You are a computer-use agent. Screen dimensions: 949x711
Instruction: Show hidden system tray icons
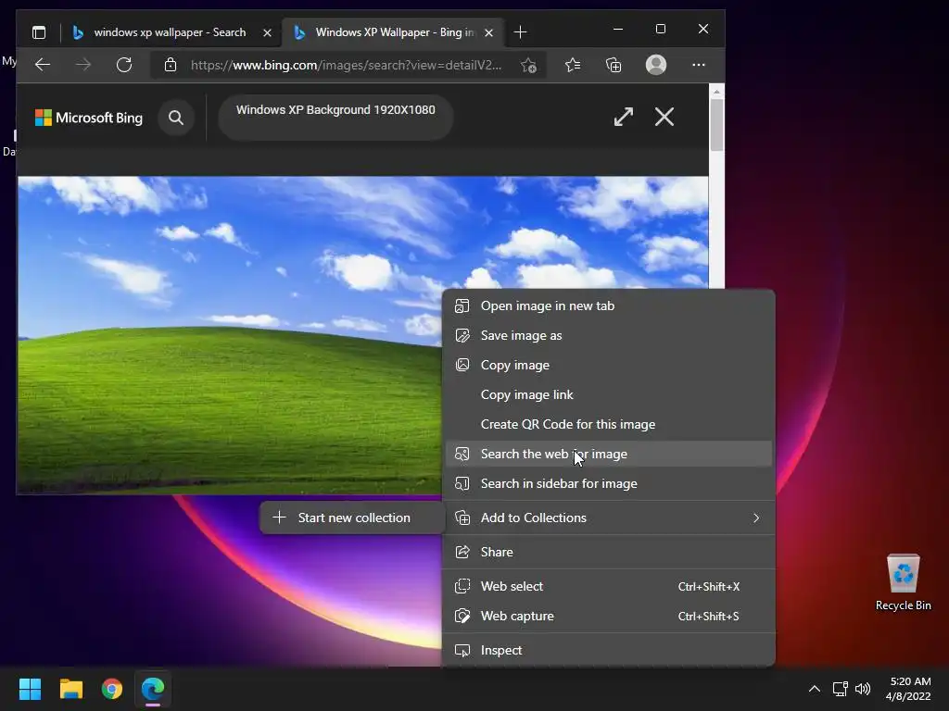815,689
